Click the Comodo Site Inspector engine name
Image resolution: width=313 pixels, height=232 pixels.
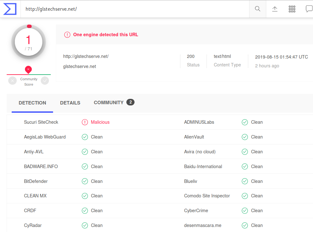[x=207, y=196]
